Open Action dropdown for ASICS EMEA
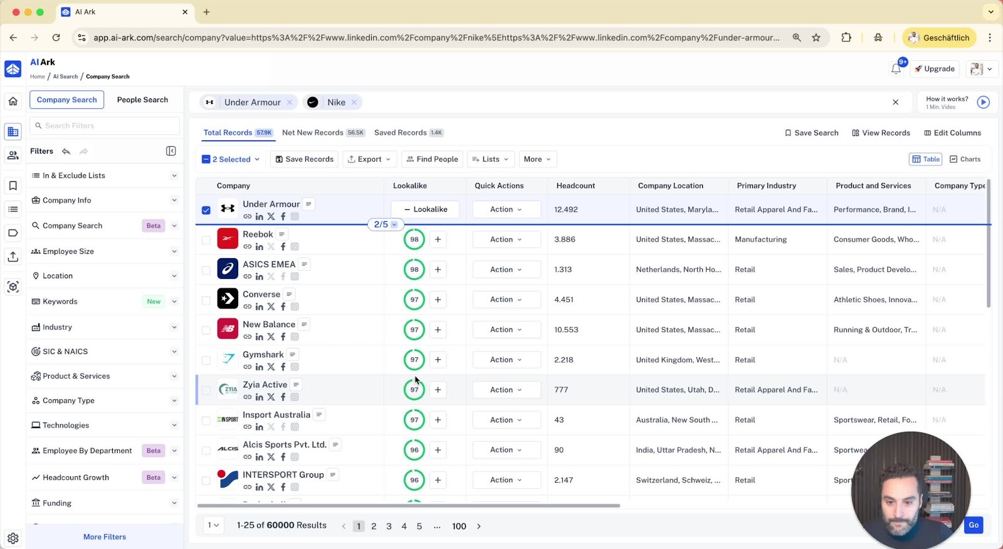Screen dimensions: 1003x549 [x=506, y=269]
